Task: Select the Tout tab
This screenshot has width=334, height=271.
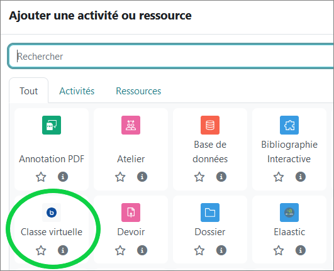Action: (29, 91)
